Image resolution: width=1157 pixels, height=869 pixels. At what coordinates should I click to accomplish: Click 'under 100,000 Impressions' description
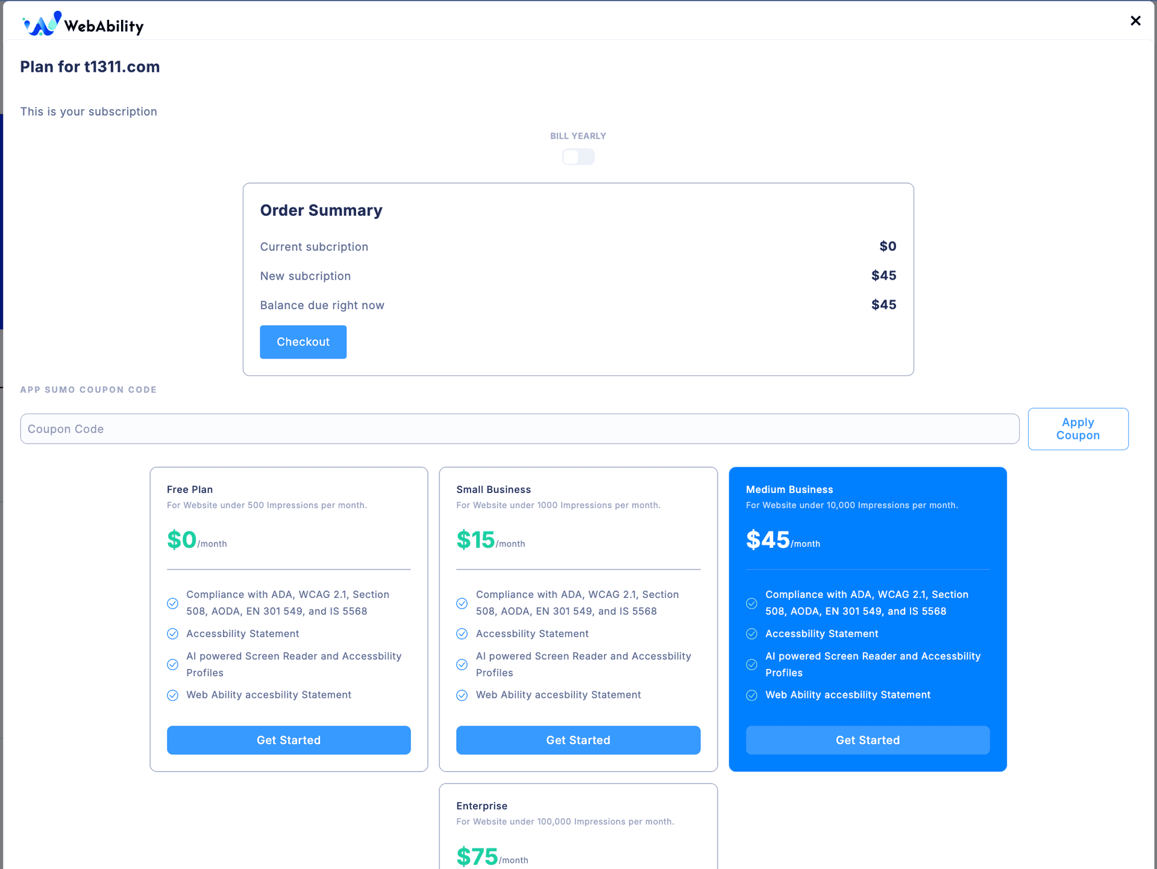point(565,821)
